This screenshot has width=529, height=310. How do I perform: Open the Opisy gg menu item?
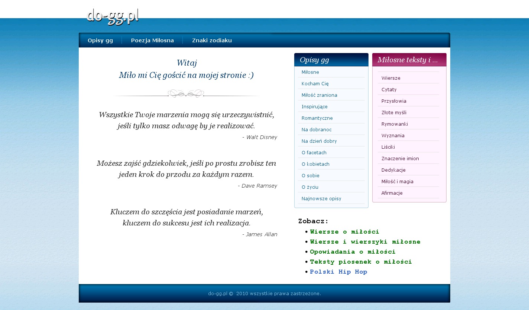[x=100, y=40]
